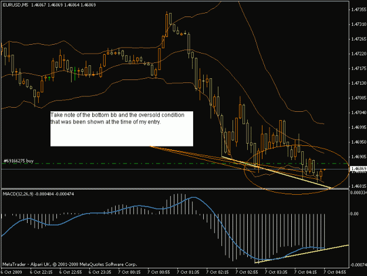The height and width of the screenshot is (276, 367).
Task: Click time axis label 7 Oct 02:15
Action: 217,272
